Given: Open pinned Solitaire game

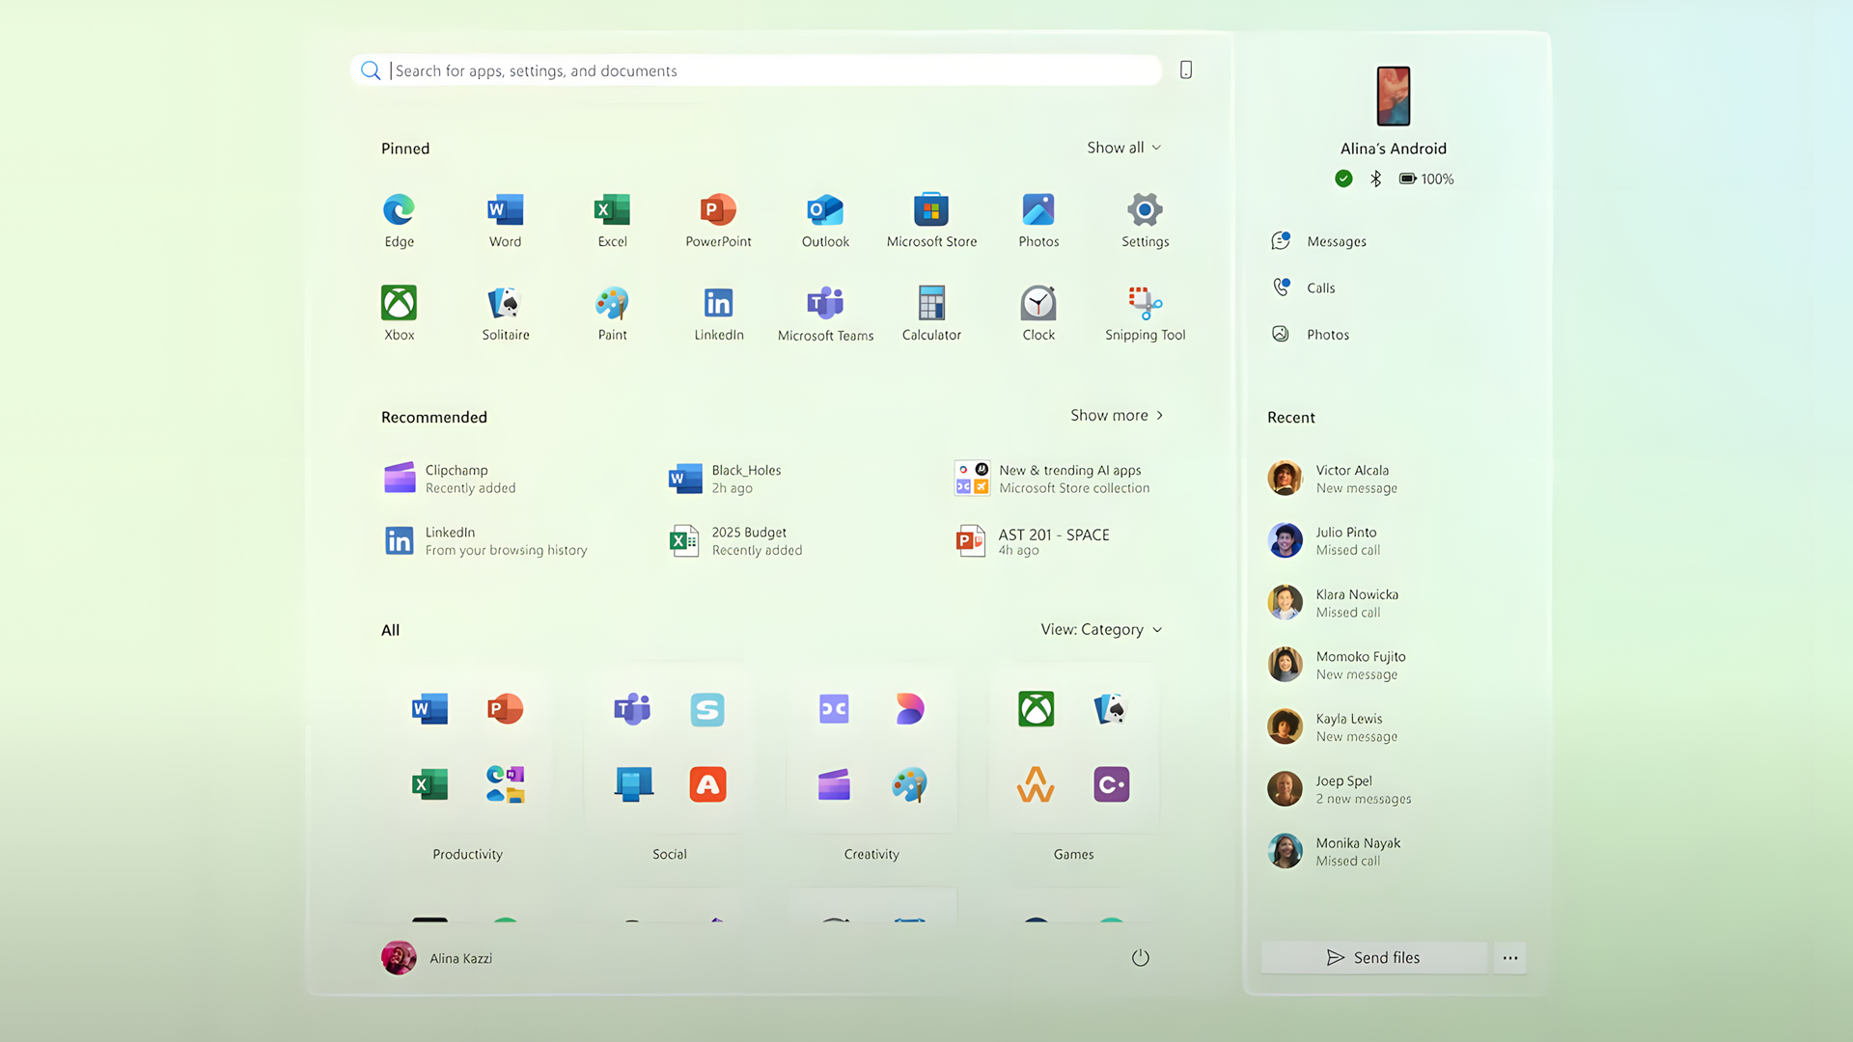Looking at the screenshot, I should [505, 314].
